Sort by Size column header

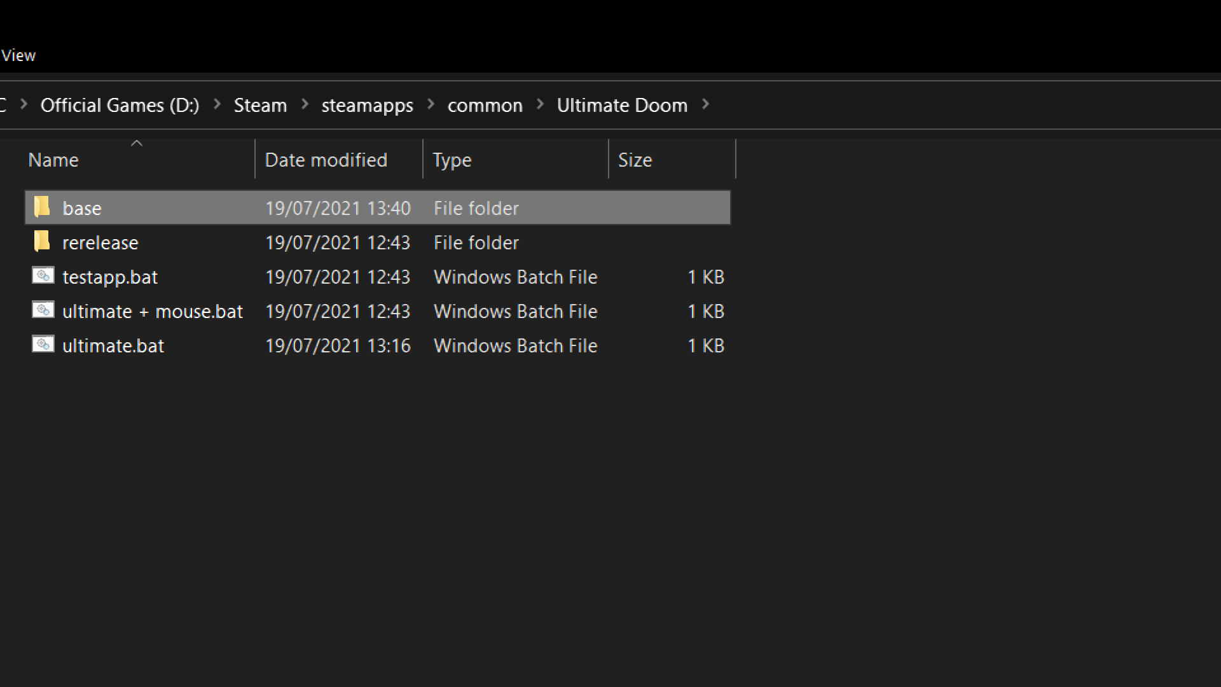point(635,160)
